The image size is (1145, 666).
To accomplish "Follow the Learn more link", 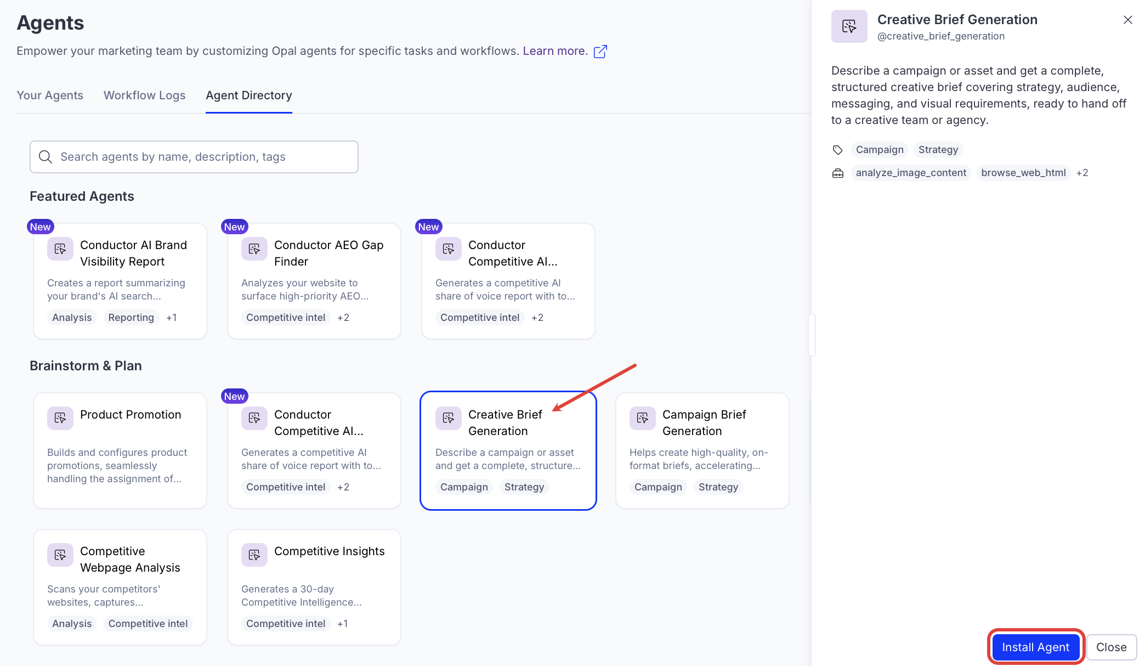I will [x=555, y=51].
